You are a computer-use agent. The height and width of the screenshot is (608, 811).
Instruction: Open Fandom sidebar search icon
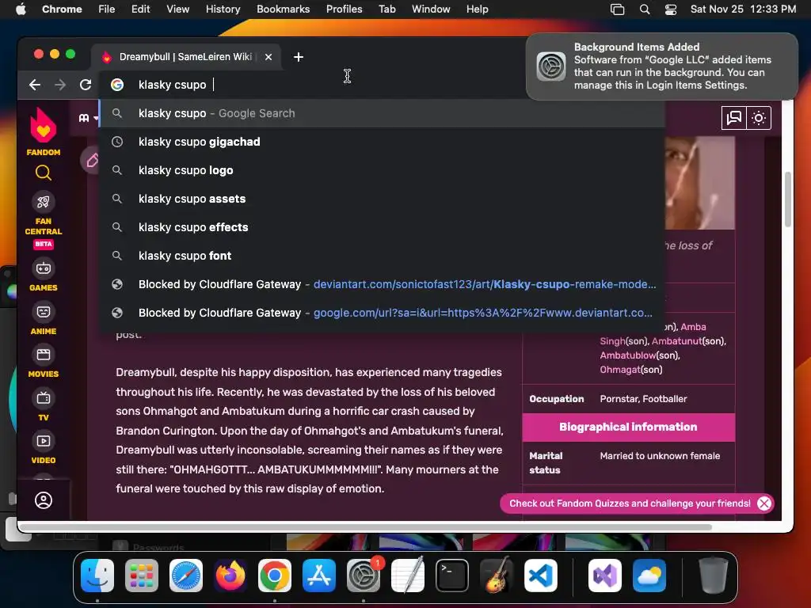click(44, 173)
